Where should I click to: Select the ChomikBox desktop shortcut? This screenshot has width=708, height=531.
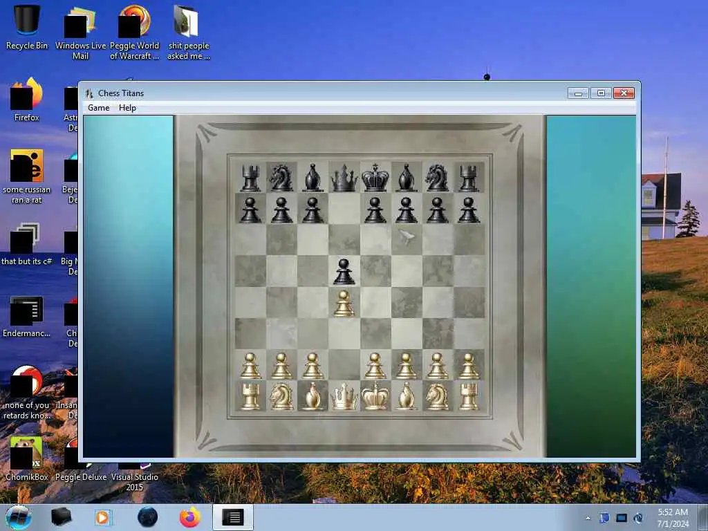click(x=27, y=458)
